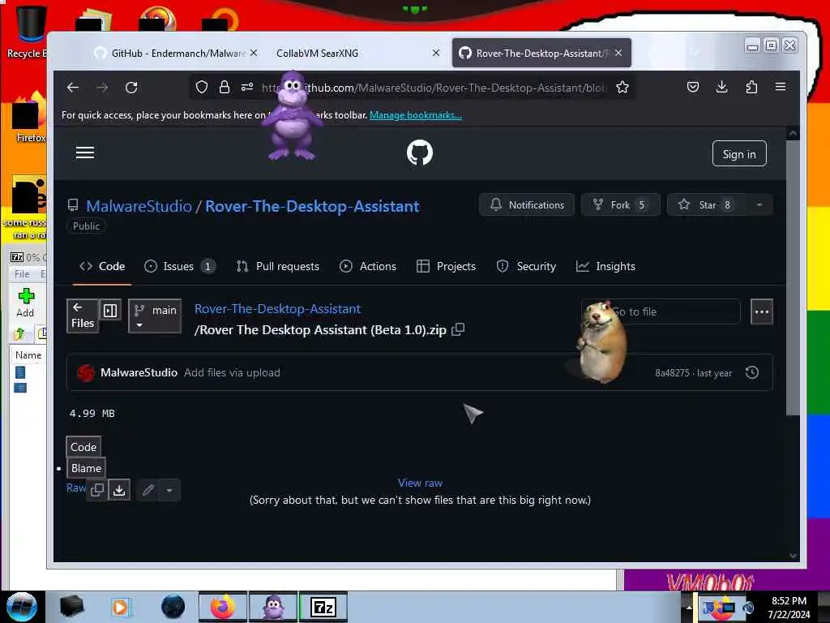Open site security padlock info
This screenshot has height=623, width=830.
coord(225,88)
